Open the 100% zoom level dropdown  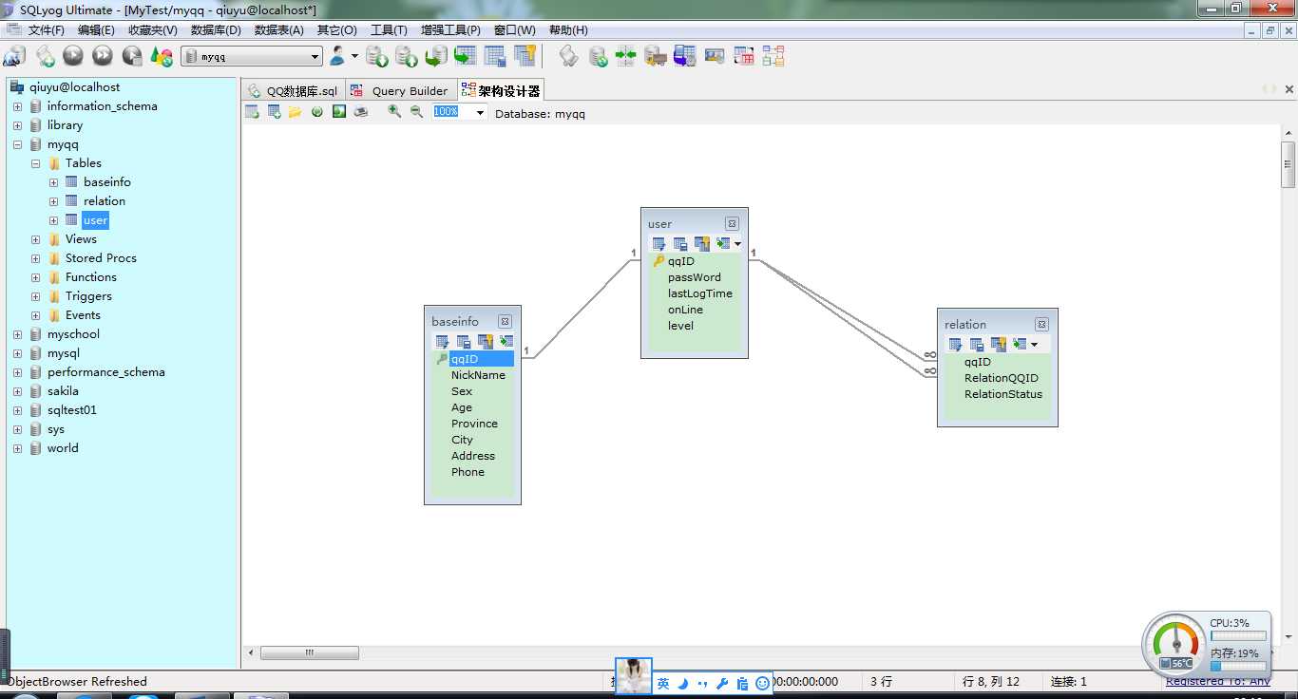[480, 113]
